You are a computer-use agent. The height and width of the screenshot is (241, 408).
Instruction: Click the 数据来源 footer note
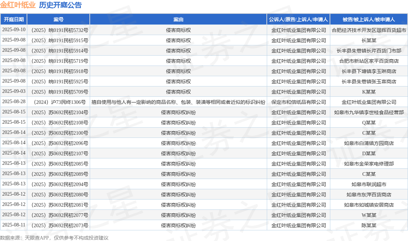tap(54, 237)
